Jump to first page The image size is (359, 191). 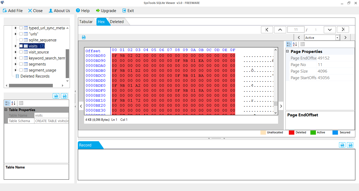[x=267, y=30]
